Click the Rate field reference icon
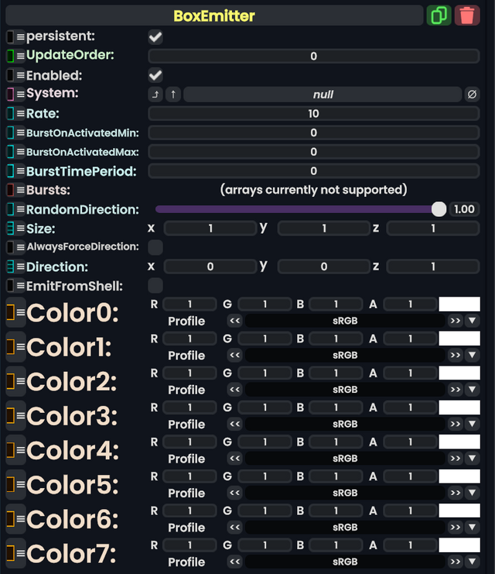The width and height of the screenshot is (495, 574). pyautogui.click(x=10, y=114)
